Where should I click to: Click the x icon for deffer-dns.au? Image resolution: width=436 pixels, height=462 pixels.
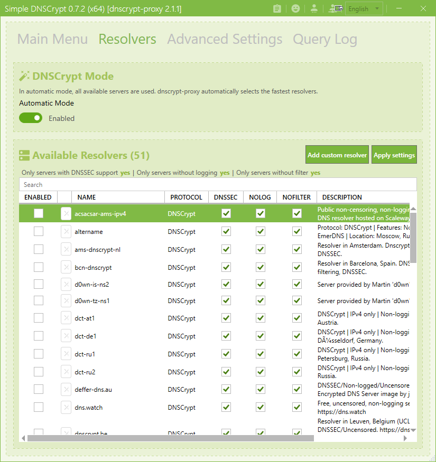coord(66,390)
